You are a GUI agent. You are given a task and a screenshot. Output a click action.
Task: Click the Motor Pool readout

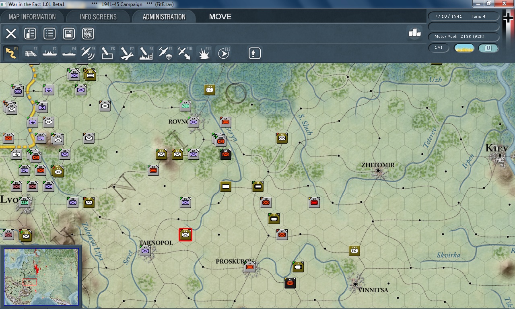click(x=463, y=37)
